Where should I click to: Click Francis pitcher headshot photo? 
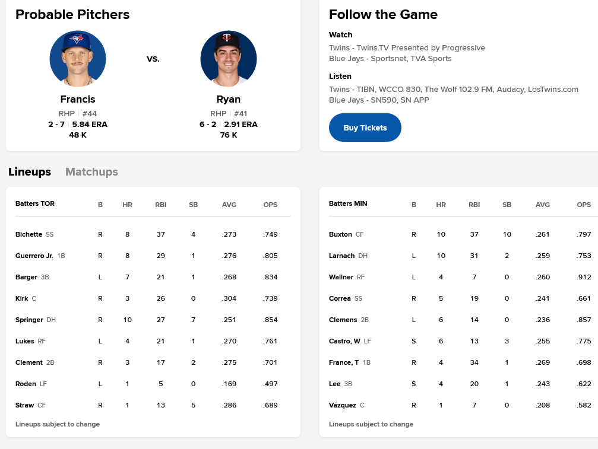coord(78,59)
